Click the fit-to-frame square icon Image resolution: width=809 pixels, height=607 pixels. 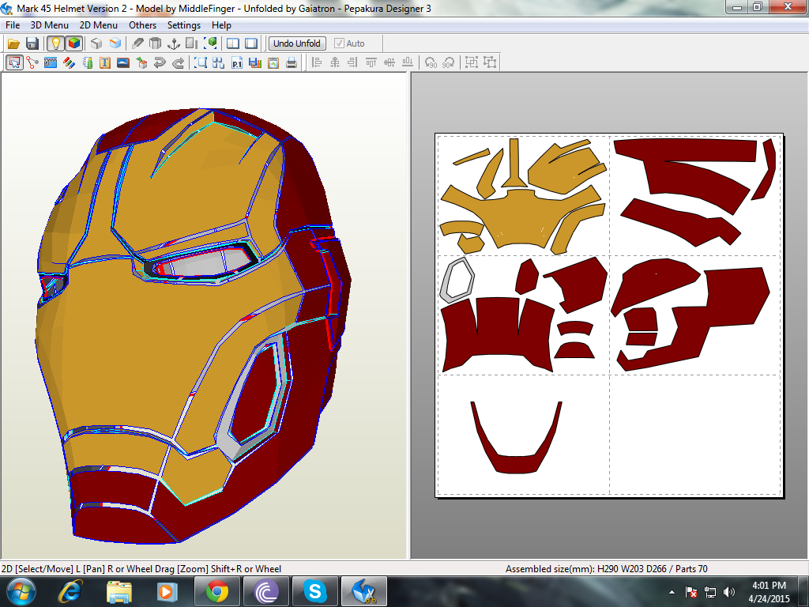tap(200, 63)
